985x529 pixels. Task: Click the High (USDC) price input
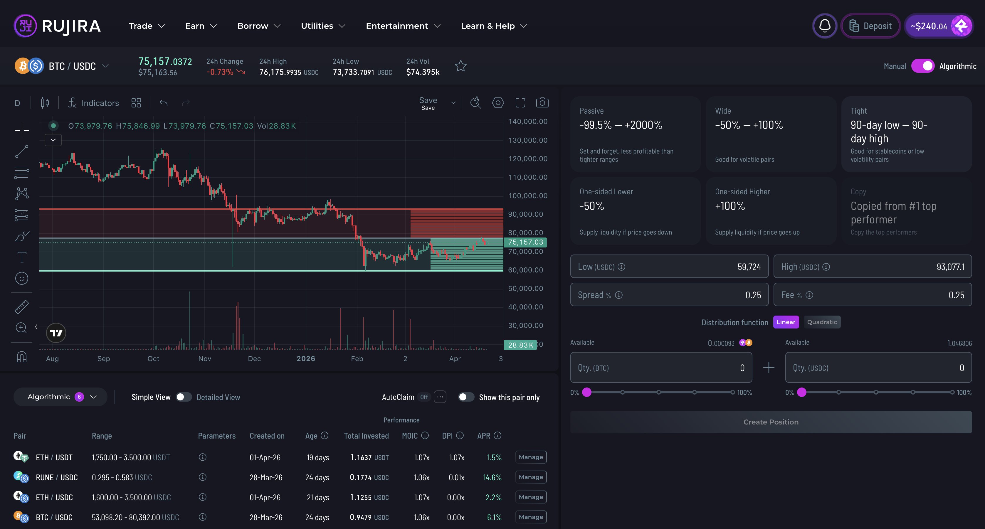873,267
